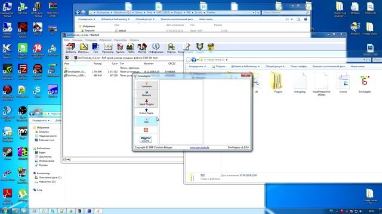Open the Параметры menu in WinRAR
The height and width of the screenshot is (214, 382).
click(121, 40)
